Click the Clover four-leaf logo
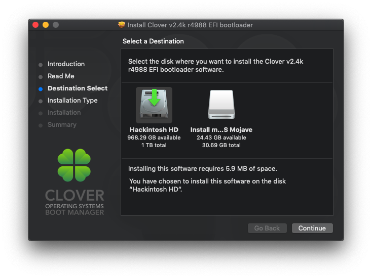This screenshot has height=278, width=372. [x=74, y=165]
